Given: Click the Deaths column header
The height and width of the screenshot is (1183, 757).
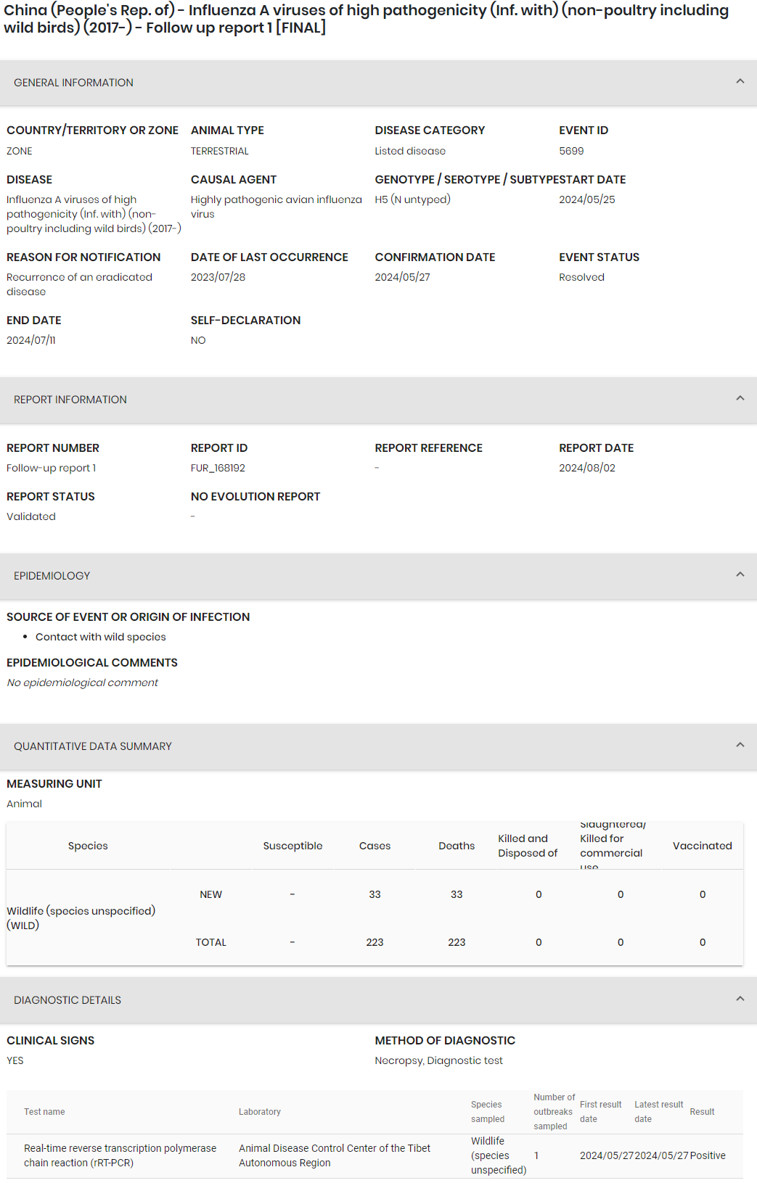Looking at the screenshot, I should pos(457,846).
